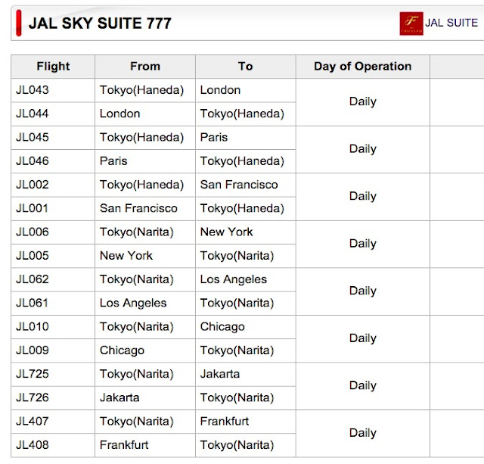
Task: Click Los Angeles destination in JL062 row
Action: coord(234,279)
